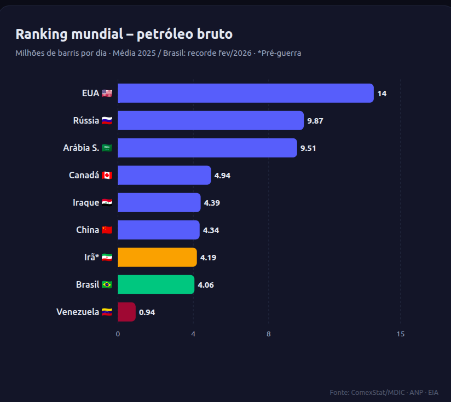Click the Canada flag icon

[x=107, y=175]
